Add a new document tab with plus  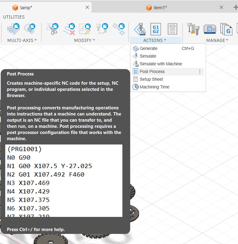236,7
